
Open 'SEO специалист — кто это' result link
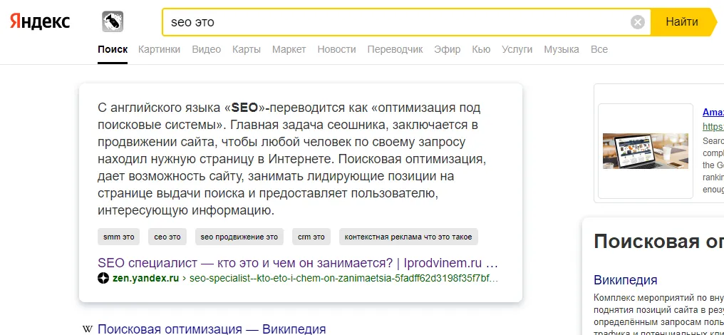pyautogui.click(x=298, y=264)
